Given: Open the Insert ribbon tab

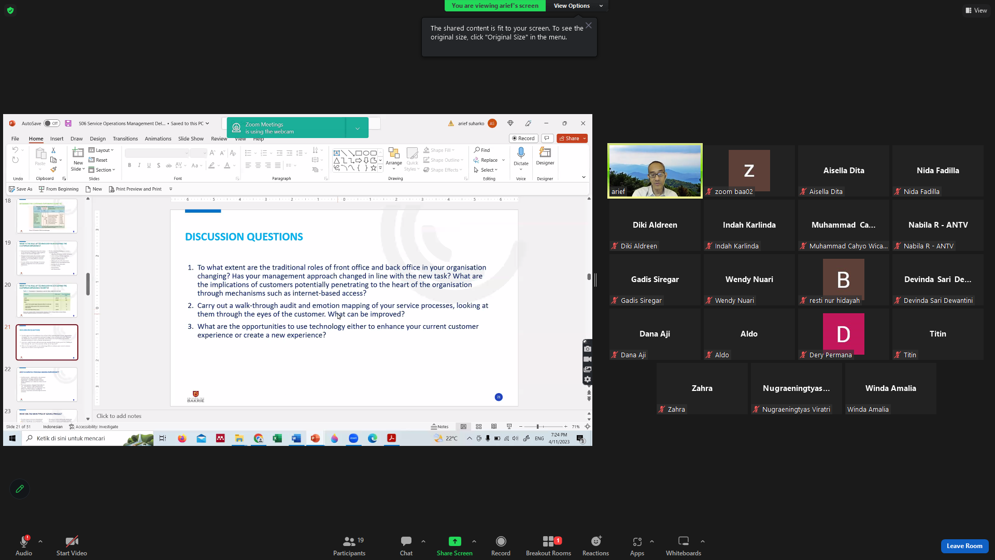Looking at the screenshot, I should click(x=57, y=139).
